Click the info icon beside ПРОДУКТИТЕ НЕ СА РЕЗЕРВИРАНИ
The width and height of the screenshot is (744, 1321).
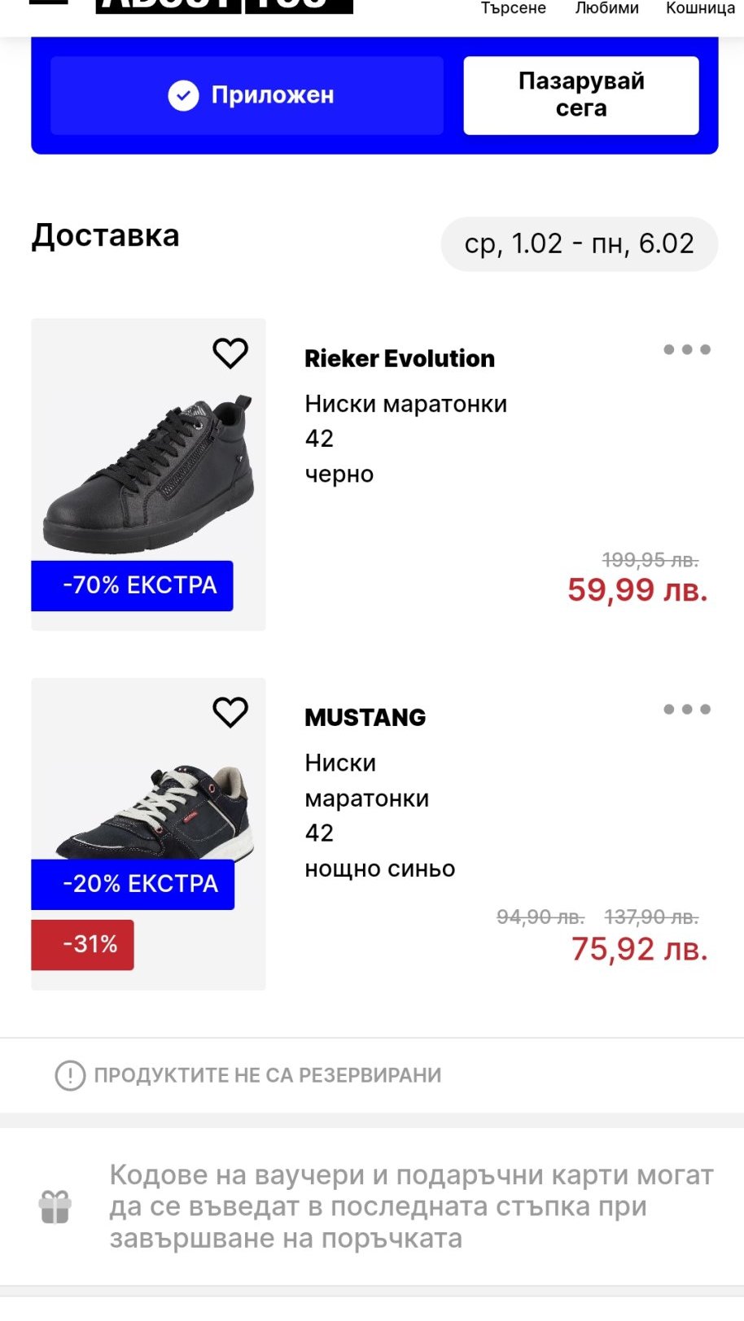[x=70, y=1075]
